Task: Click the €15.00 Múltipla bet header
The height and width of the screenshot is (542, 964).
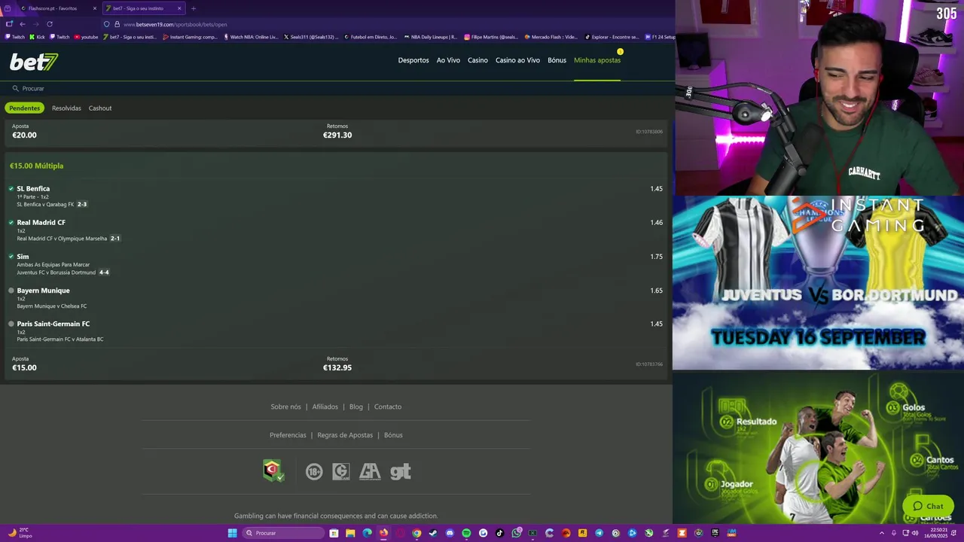Action: tap(36, 166)
